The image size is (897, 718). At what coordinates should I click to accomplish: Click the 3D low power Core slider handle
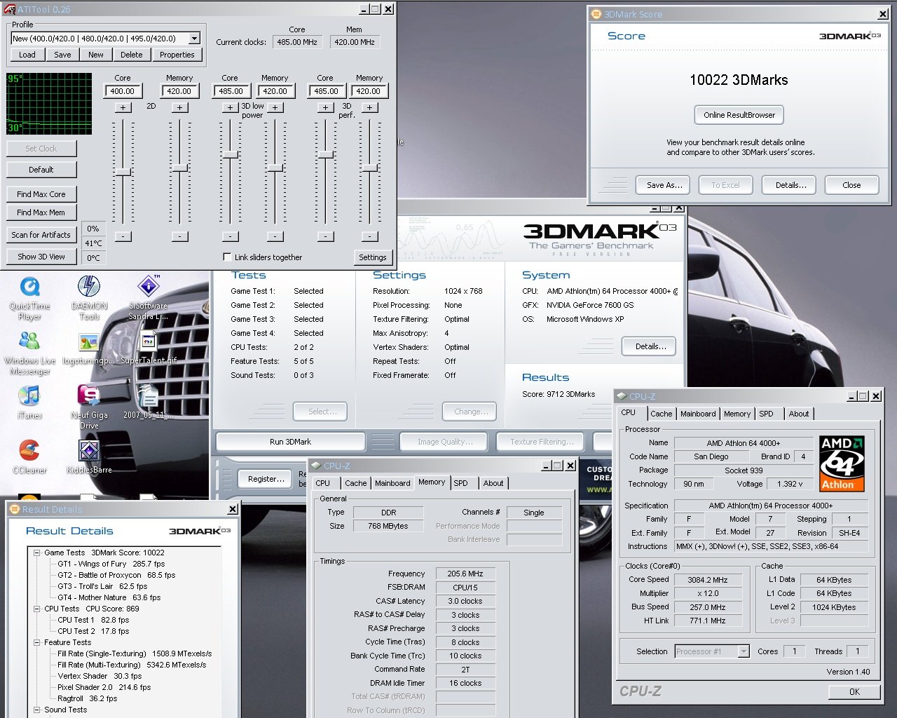[x=230, y=154]
